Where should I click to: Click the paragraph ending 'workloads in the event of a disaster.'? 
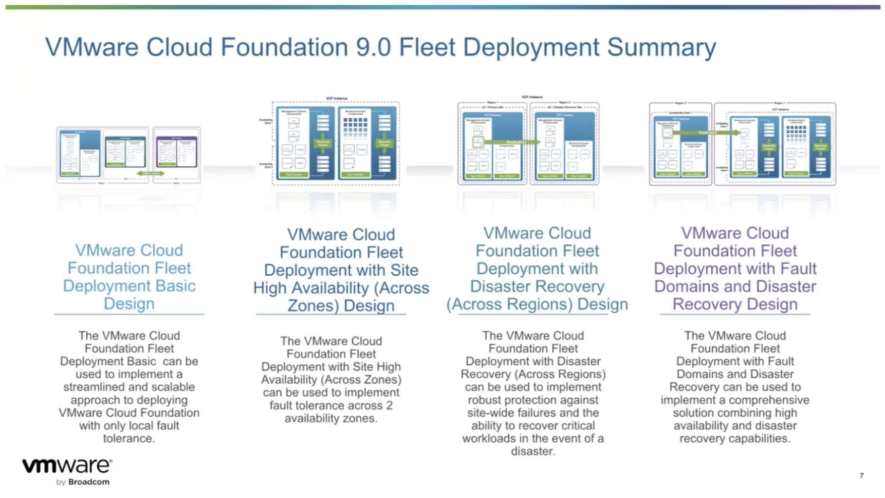click(x=533, y=393)
